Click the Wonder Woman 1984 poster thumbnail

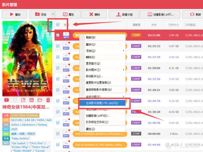[x=27, y=59]
